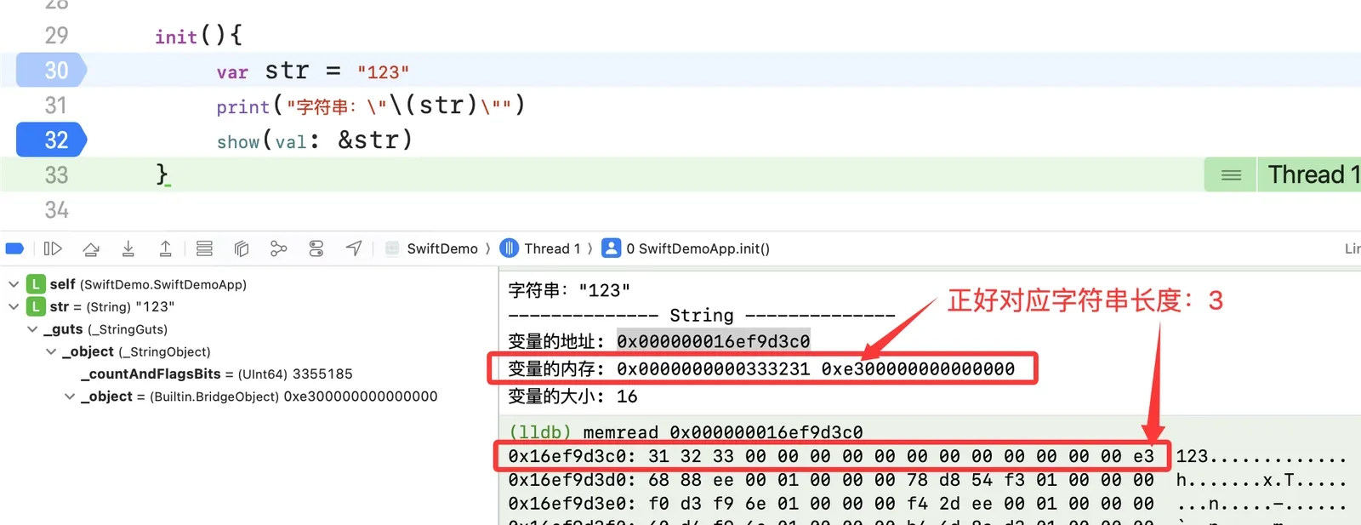1361x525 pixels.
Task: Click the self (SwiftDemo.SwiftDemoApp) variable name
Action: [148, 284]
